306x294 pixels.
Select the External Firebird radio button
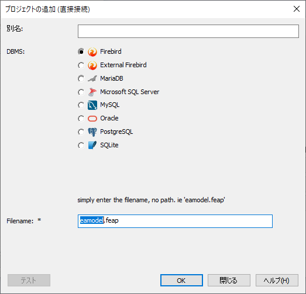tap(81, 65)
